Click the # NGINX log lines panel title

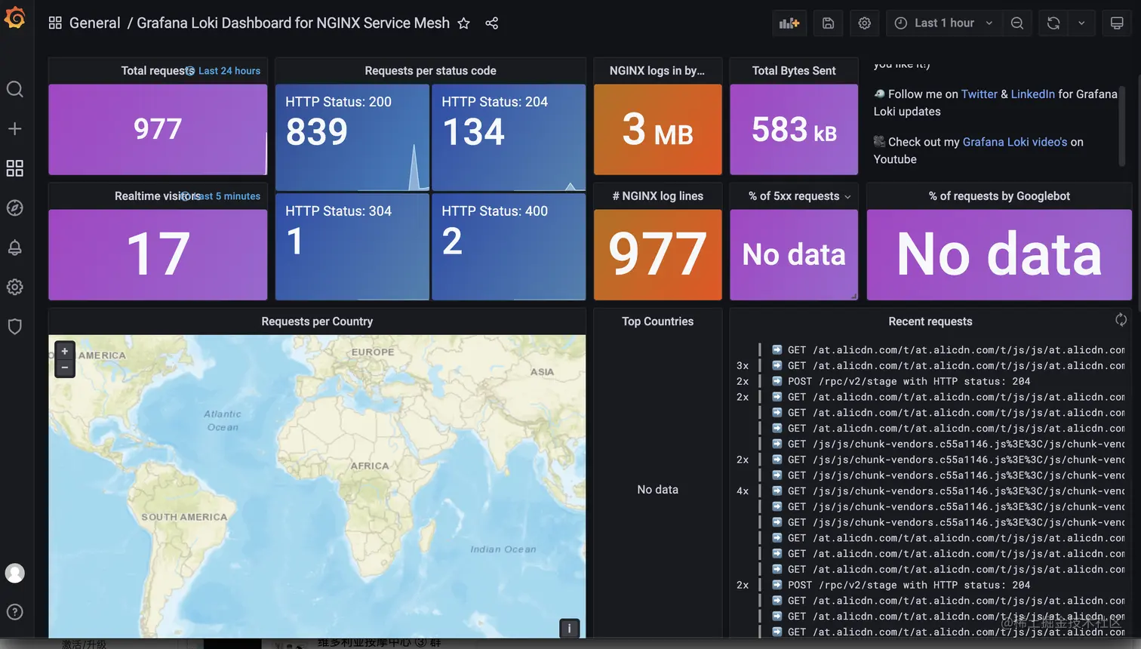point(657,196)
